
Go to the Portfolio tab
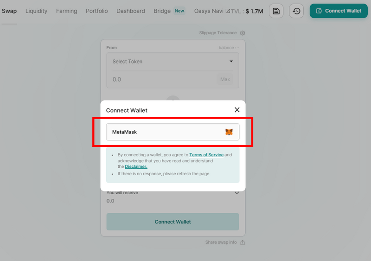[96, 11]
